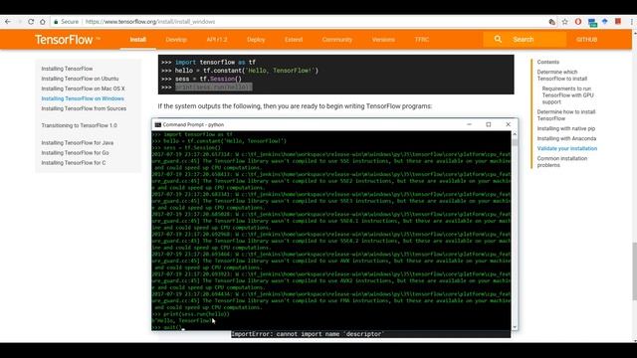This screenshot has width=637, height=358.
Task: Click the hello = tf.constant code line
Action: pos(240,71)
